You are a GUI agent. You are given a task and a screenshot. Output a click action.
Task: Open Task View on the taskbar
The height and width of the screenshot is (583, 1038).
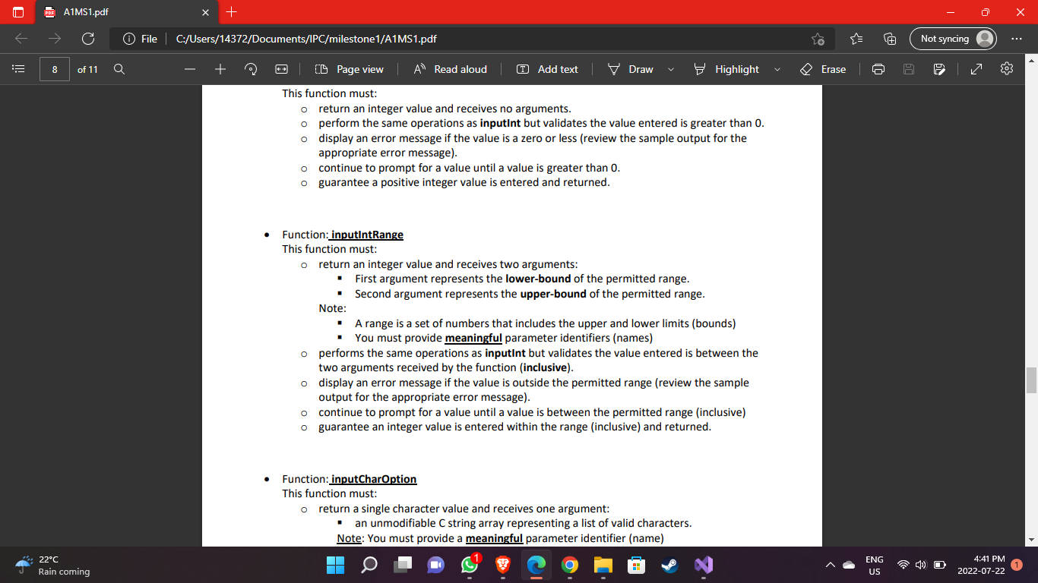point(403,565)
